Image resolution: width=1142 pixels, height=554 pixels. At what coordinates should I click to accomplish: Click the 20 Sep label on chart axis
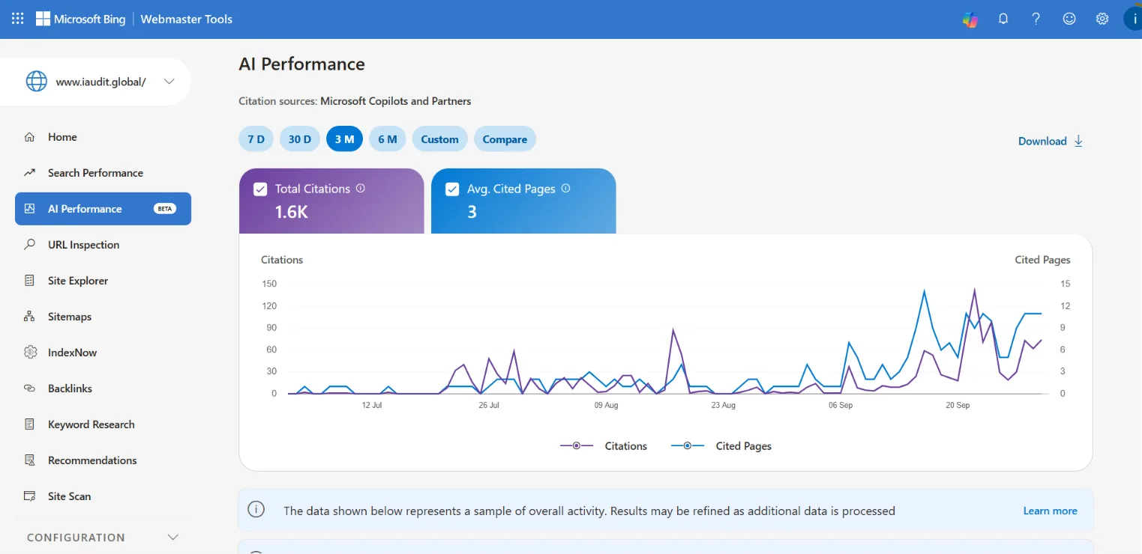958,405
